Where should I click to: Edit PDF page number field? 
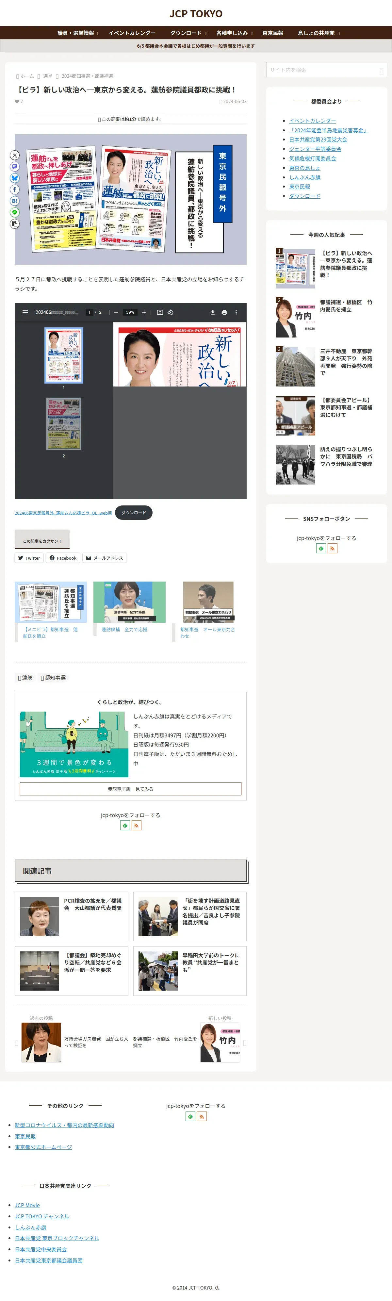(90, 313)
